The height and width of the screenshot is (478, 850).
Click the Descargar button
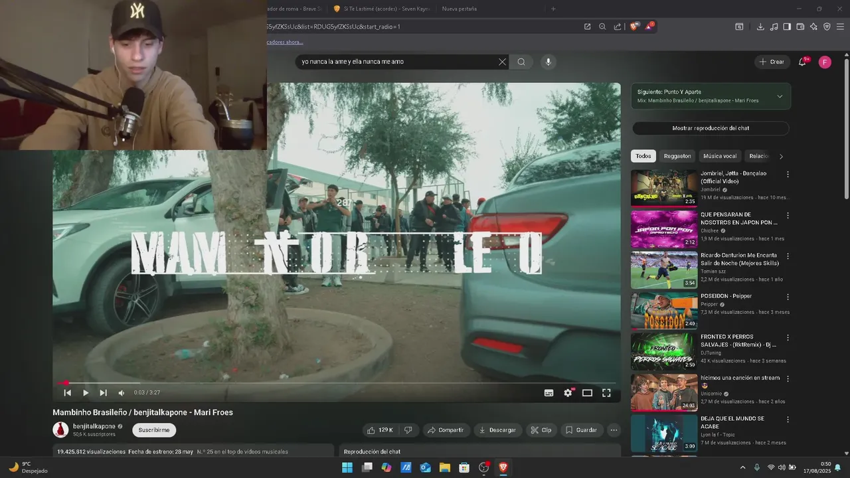click(498, 430)
